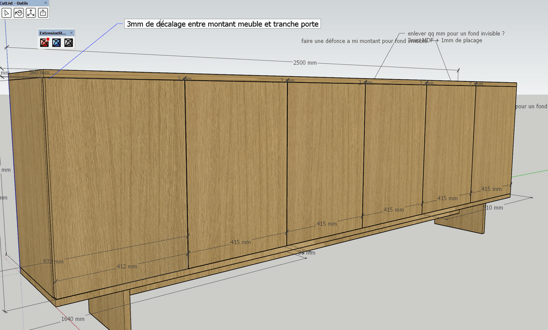Select the 412 mm door dimension
This screenshot has height=330, width=548.
click(x=127, y=266)
